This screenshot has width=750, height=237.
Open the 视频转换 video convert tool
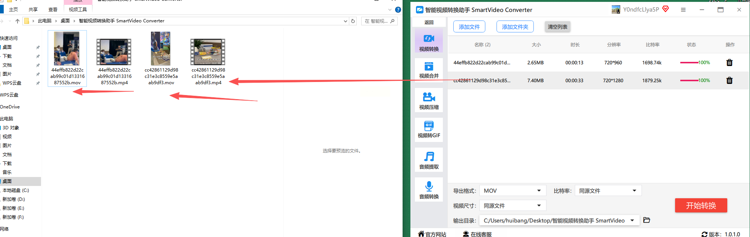429,41
